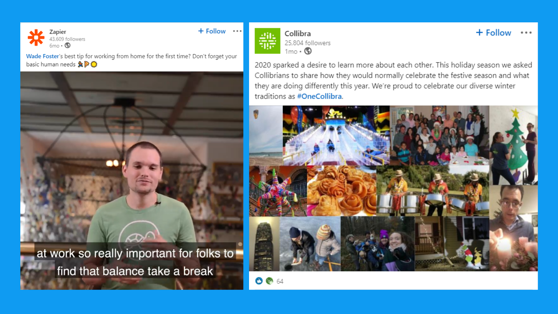Image resolution: width=558 pixels, height=314 pixels.
Task: Click the Zapier orange asterisk logo
Action: (x=36, y=38)
